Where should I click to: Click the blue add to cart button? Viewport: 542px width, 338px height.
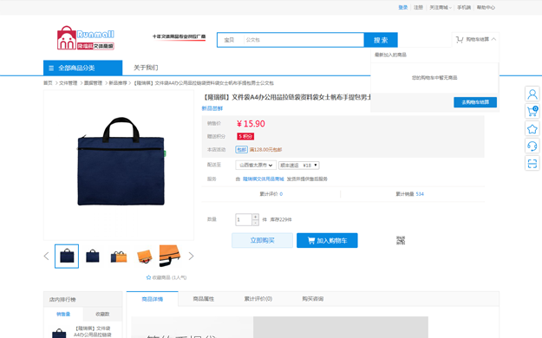(x=327, y=241)
